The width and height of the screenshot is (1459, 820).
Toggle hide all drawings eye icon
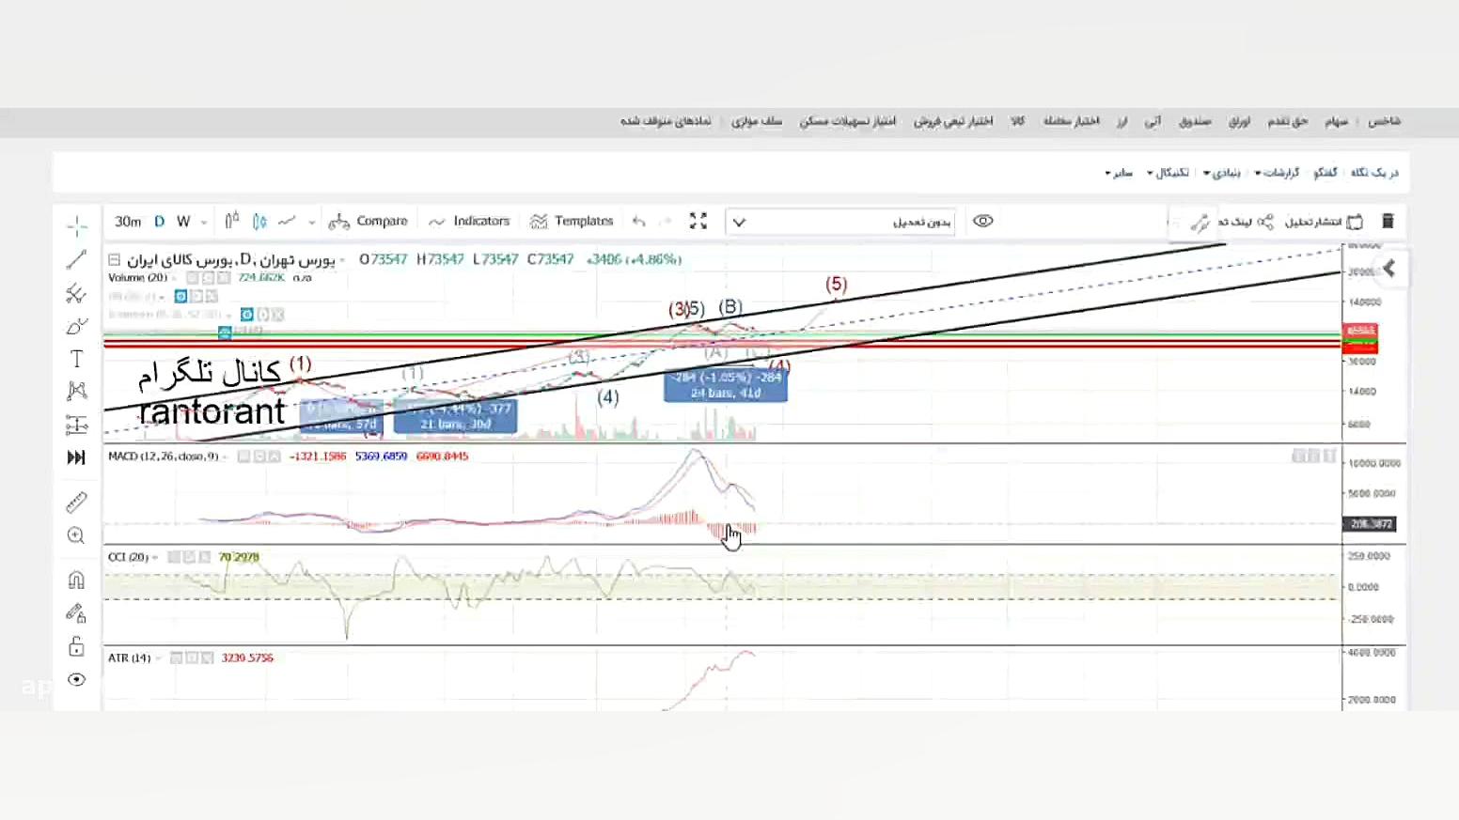77,679
